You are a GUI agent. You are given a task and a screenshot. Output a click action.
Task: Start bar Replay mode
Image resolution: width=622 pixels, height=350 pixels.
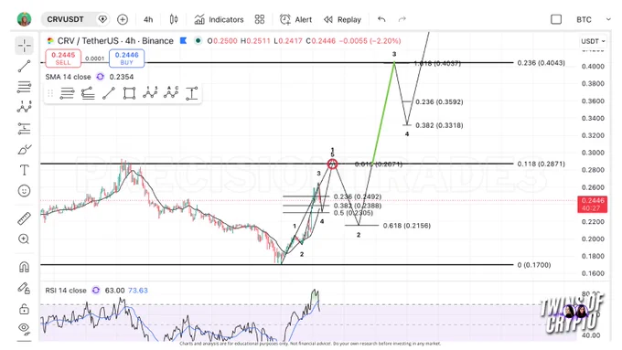(342, 19)
